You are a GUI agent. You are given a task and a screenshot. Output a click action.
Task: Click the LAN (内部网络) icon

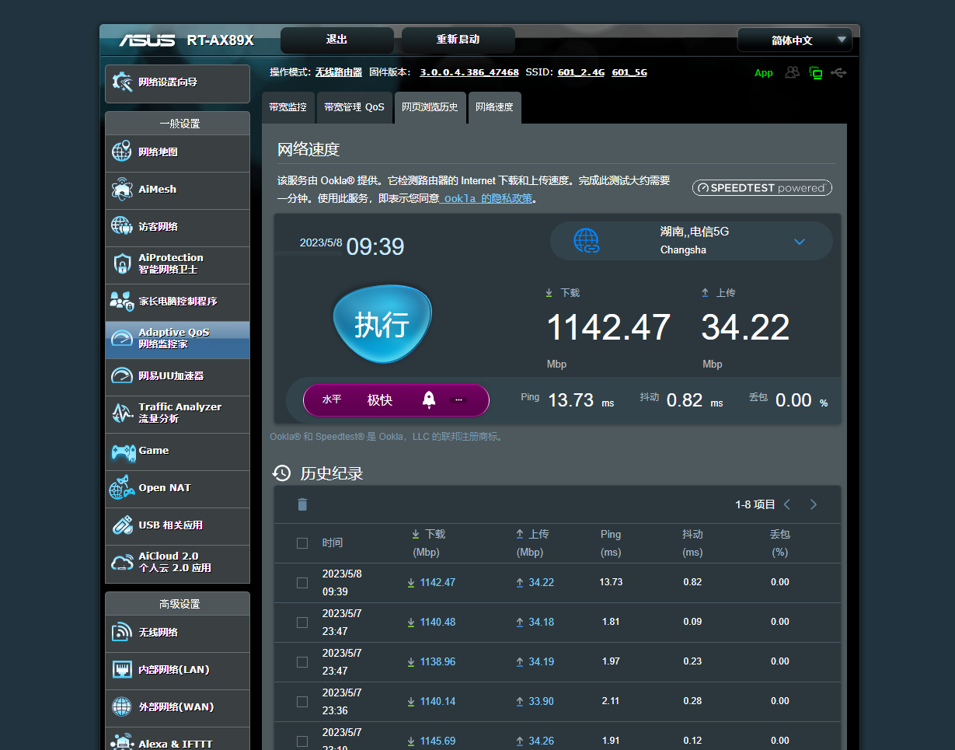coord(122,669)
